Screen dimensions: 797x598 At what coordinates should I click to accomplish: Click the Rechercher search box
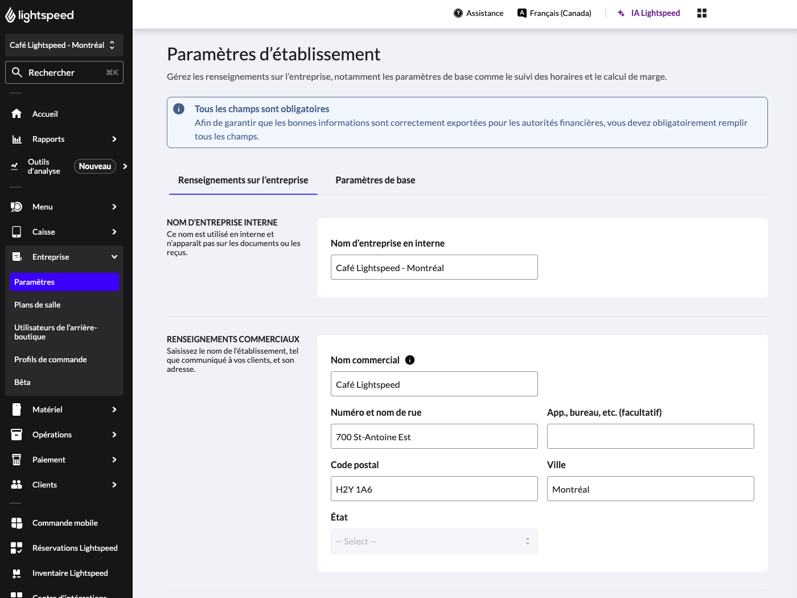coord(64,72)
